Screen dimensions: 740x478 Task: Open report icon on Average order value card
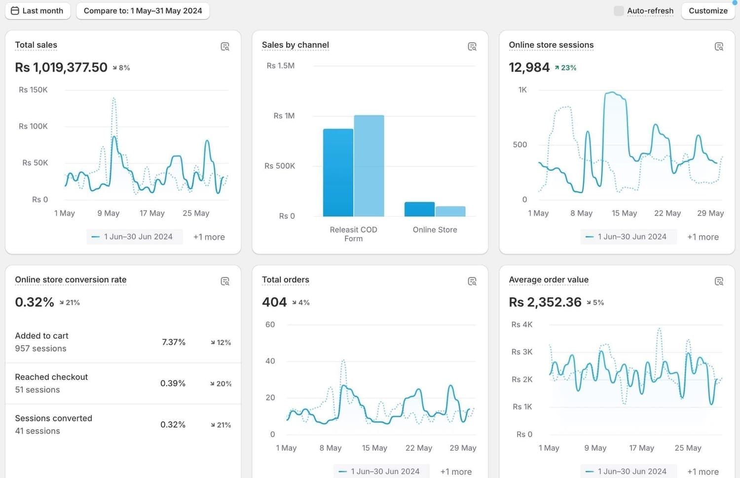pos(719,281)
